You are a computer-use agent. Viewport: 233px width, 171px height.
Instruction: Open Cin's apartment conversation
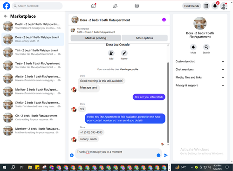33,118
